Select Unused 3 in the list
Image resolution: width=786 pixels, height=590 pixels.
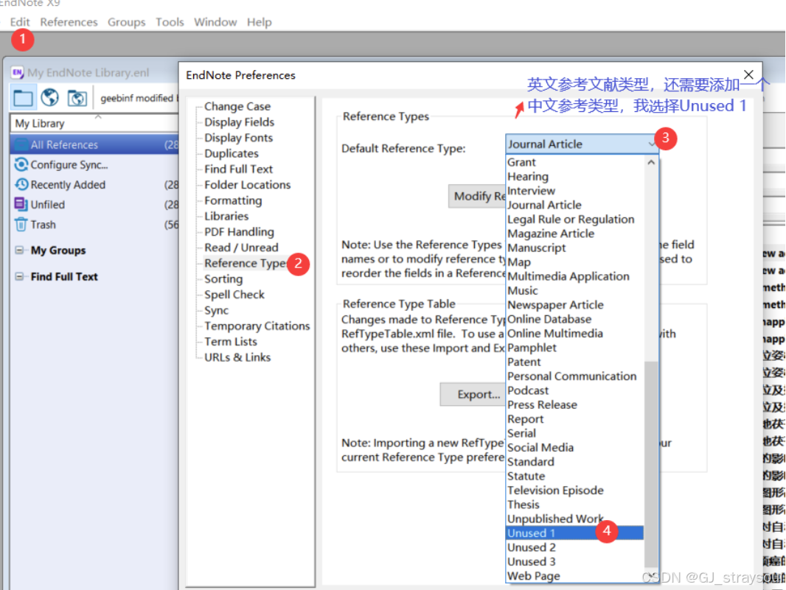click(x=575, y=562)
